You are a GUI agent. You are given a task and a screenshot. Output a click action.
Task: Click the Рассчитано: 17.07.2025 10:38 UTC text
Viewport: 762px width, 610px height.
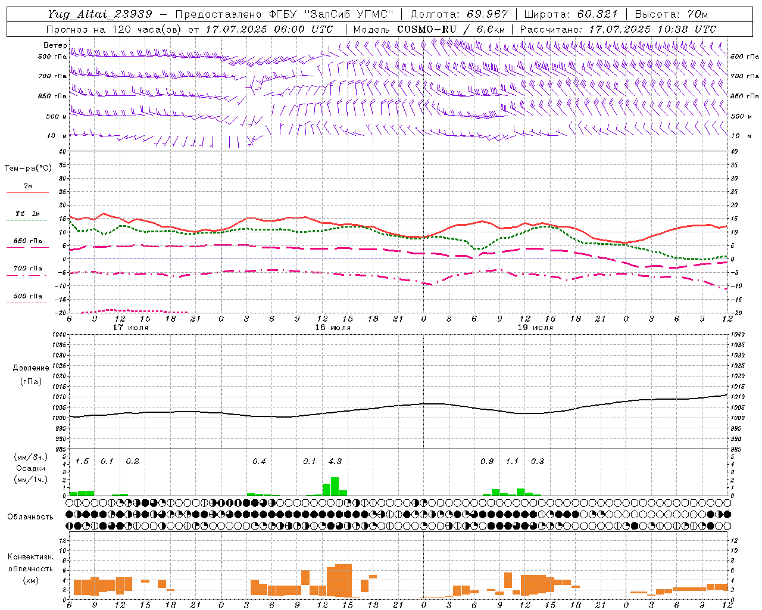pos(618,29)
